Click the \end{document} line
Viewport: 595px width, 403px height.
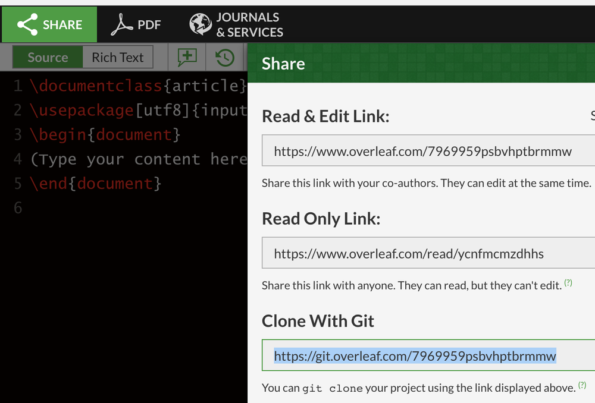96,184
